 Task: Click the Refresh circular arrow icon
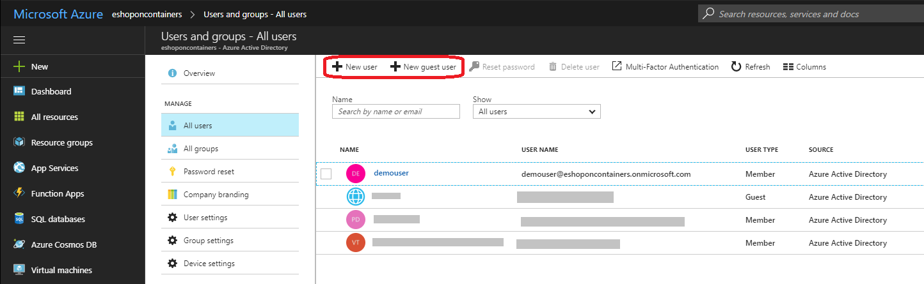point(737,66)
